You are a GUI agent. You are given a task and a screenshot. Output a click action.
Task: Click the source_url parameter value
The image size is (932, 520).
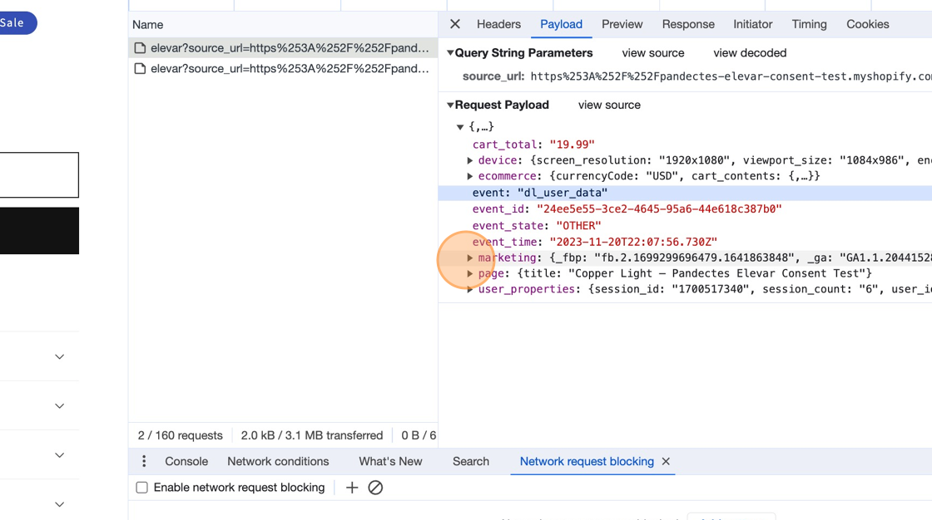coord(731,76)
